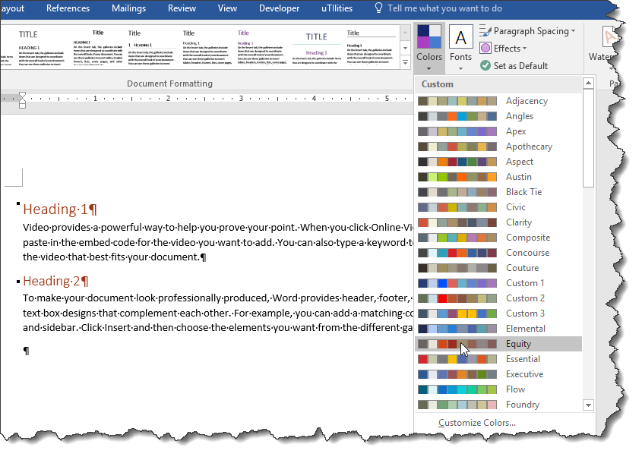
Task: Choose the Apothecary color scheme
Action: click(498, 147)
